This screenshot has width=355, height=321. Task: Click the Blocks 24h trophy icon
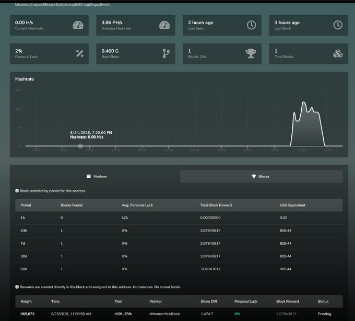[x=251, y=53]
